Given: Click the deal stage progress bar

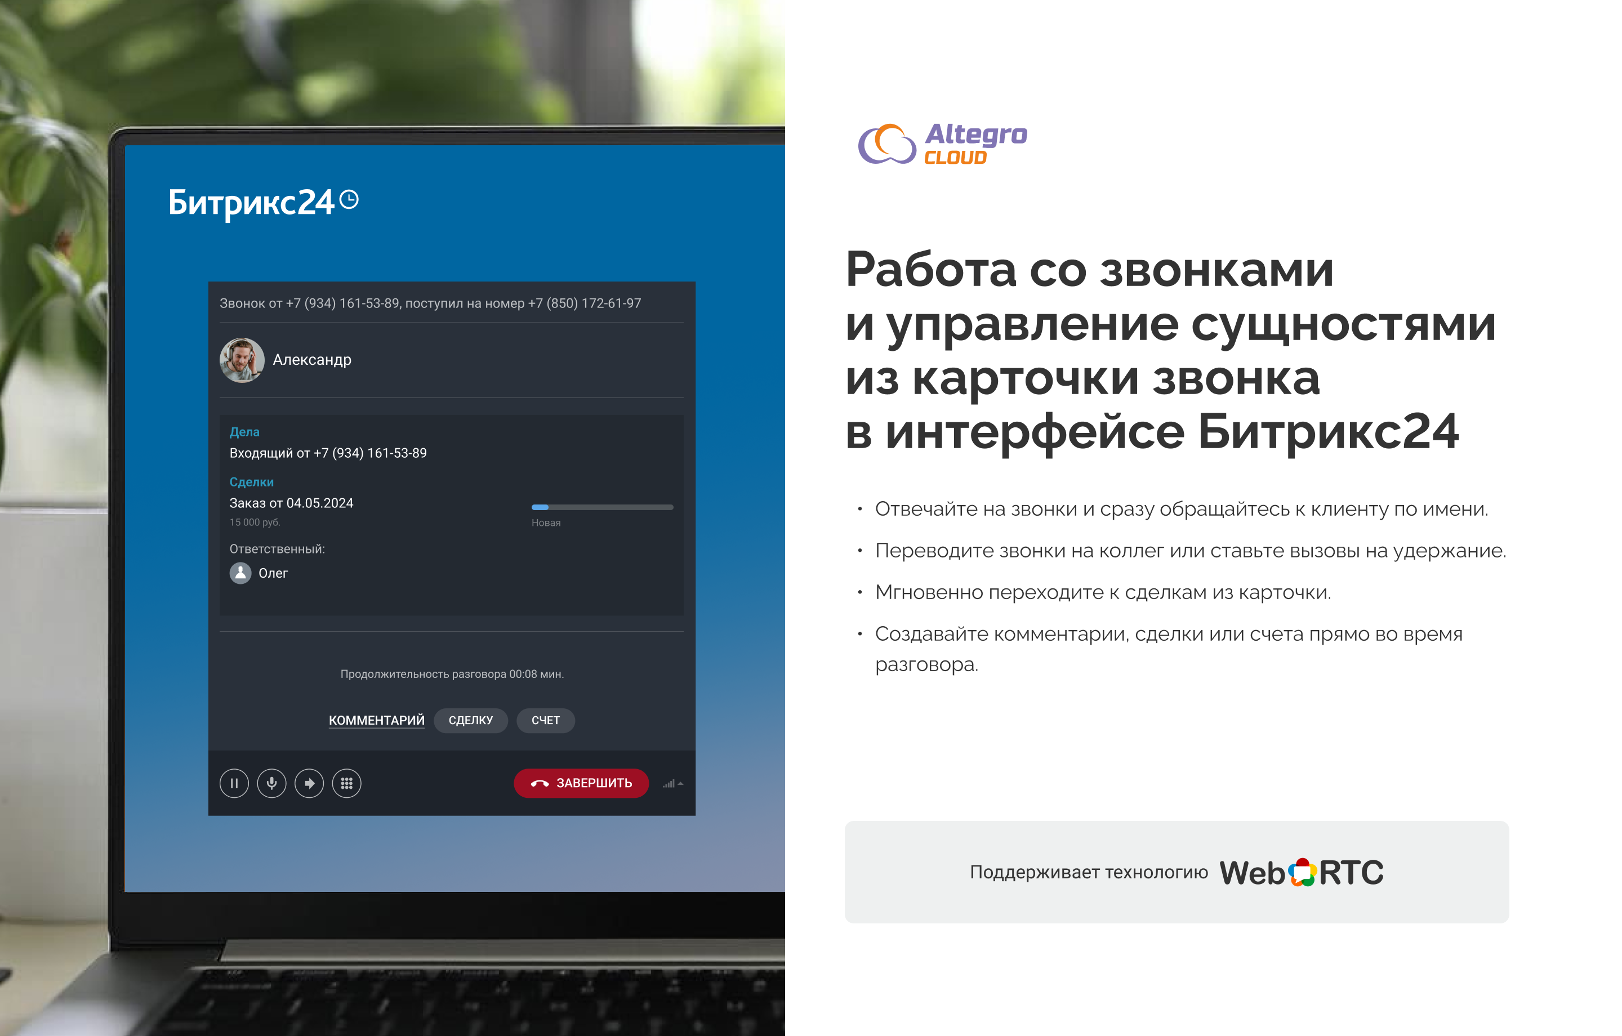Looking at the screenshot, I should (601, 507).
